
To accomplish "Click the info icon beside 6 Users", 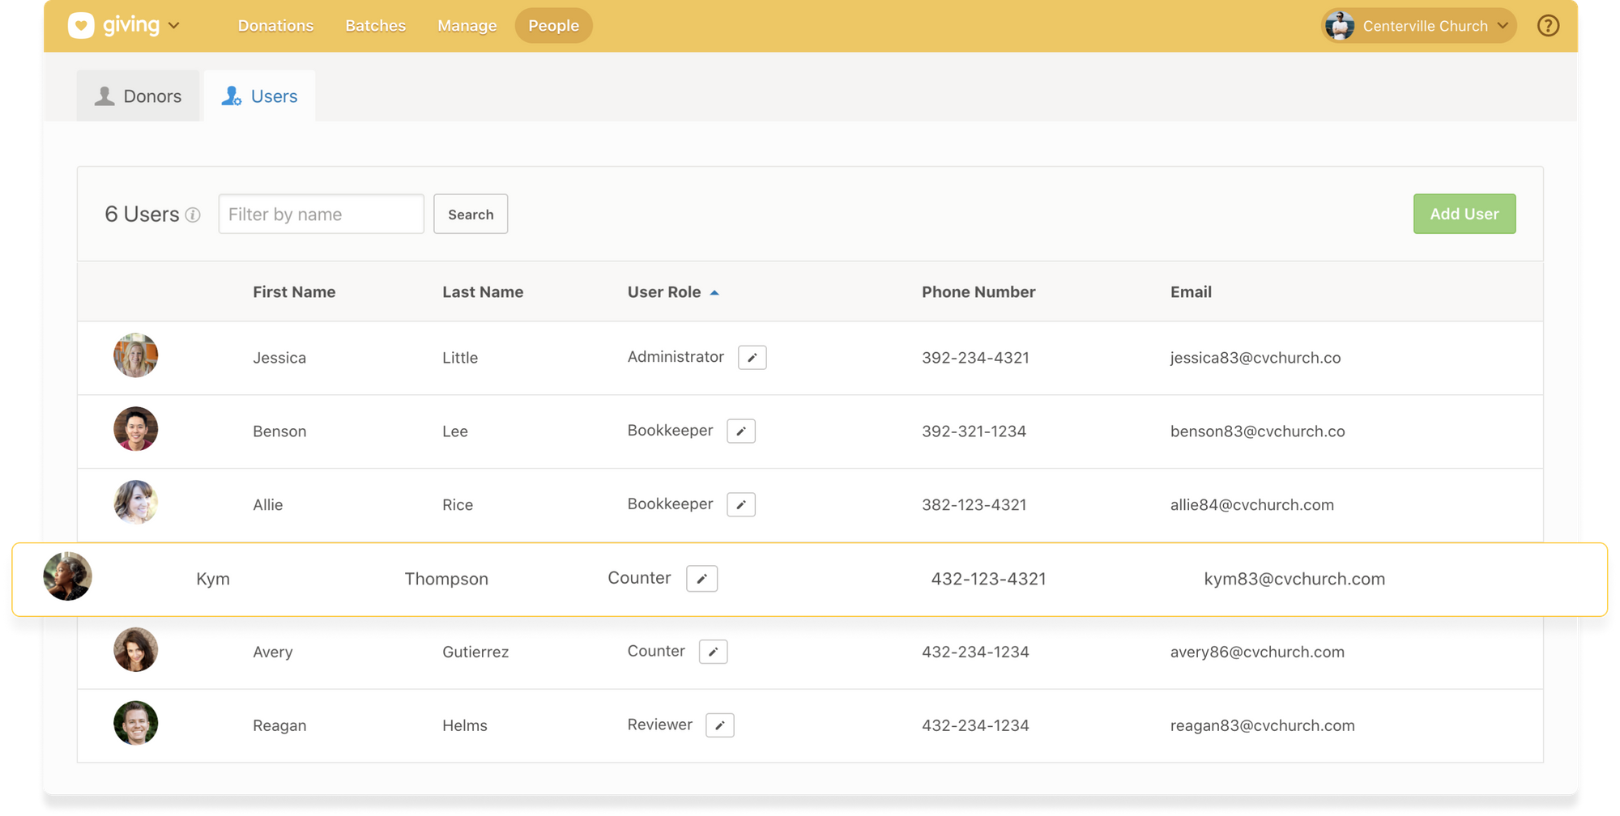I will point(193,215).
